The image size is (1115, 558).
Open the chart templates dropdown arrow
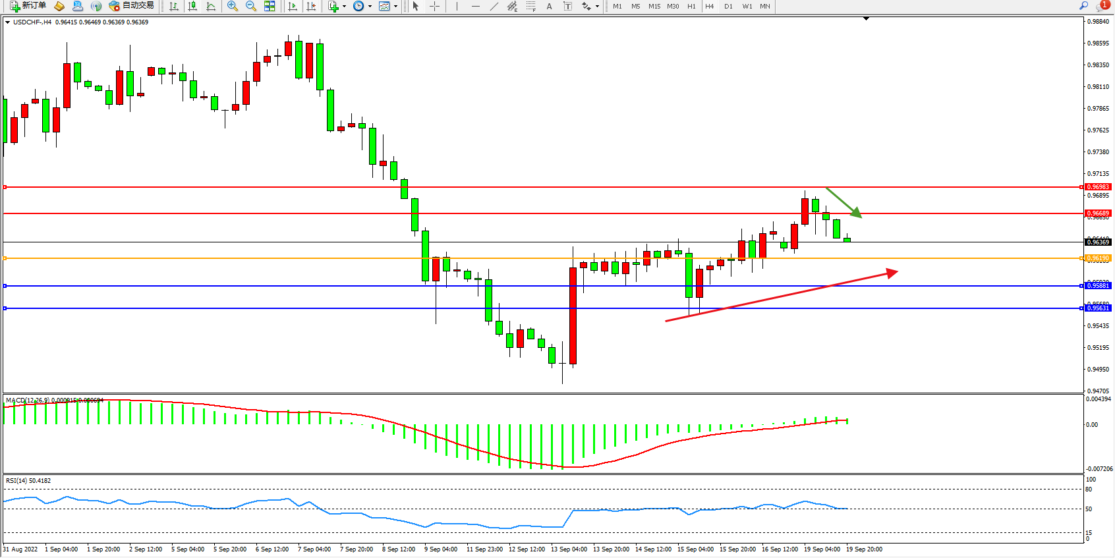[x=395, y=7]
